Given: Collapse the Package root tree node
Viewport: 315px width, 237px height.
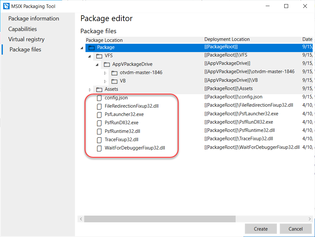Looking at the screenshot, I should click(x=82, y=48).
